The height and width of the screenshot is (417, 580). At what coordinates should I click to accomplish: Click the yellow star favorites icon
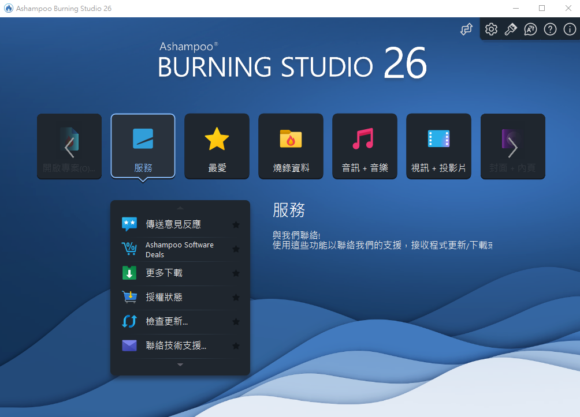click(x=217, y=139)
